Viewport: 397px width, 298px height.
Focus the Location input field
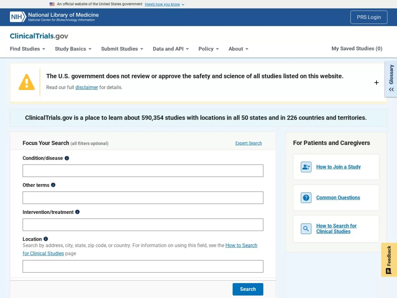(143, 266)
